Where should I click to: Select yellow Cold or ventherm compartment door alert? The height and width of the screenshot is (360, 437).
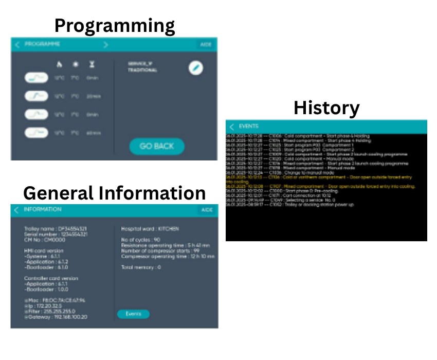(319, 179)
